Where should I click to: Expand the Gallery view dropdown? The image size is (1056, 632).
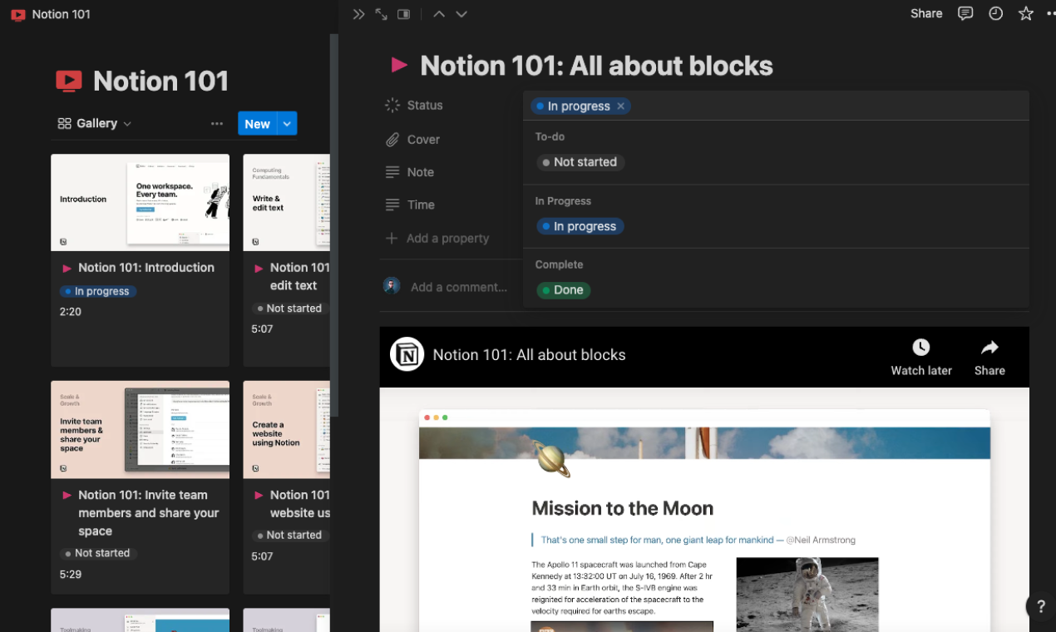[x=127, y=124]
